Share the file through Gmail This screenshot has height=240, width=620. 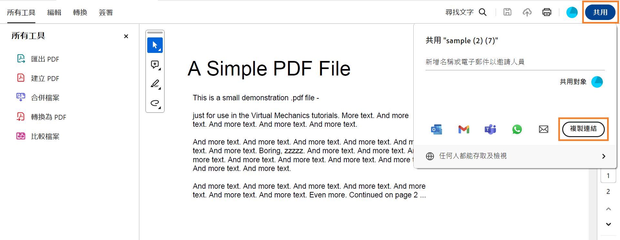click(x=464, y=129)
